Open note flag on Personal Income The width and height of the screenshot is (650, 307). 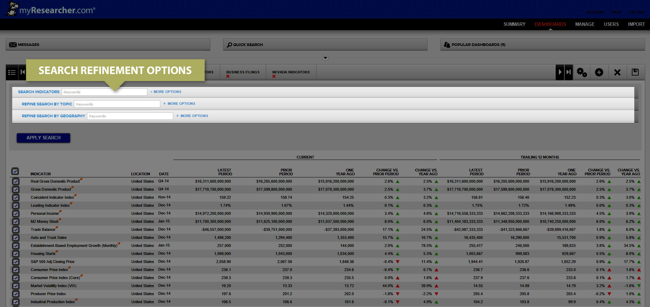[x=60, y=211]
